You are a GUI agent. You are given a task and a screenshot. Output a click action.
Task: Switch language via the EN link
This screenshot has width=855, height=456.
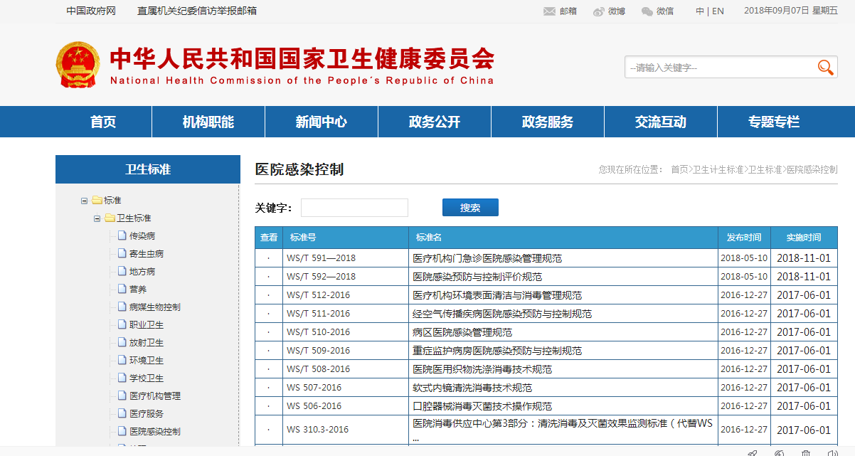point(718,11)
